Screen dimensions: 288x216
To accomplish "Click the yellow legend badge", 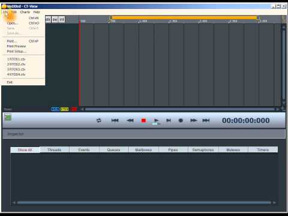I will click(x=64, y=109).
